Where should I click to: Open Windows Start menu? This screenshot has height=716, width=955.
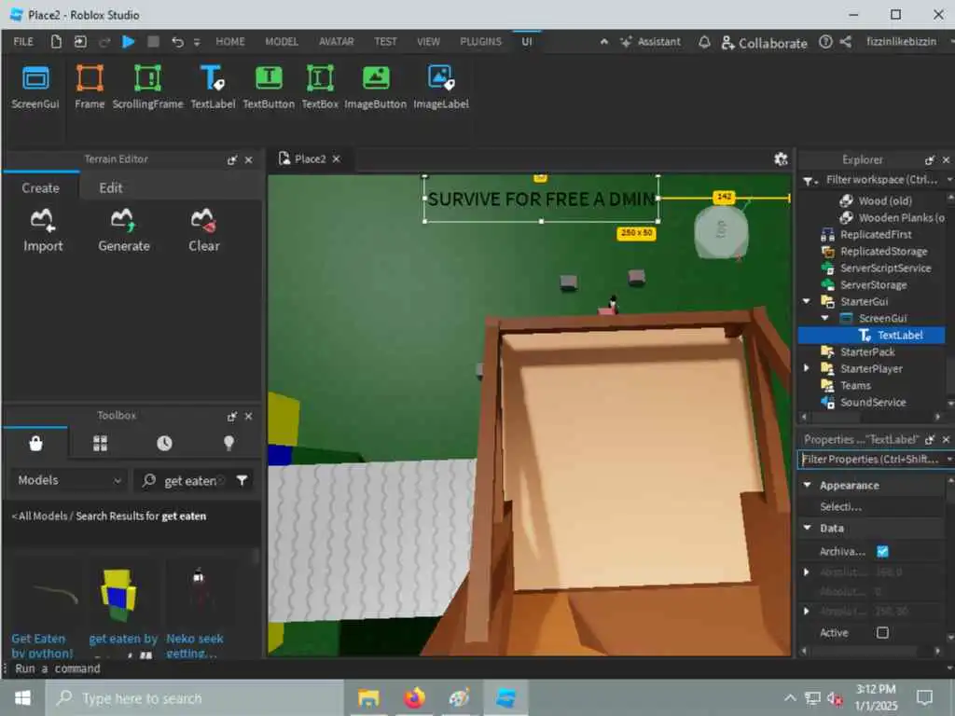[x=22, y=697]
